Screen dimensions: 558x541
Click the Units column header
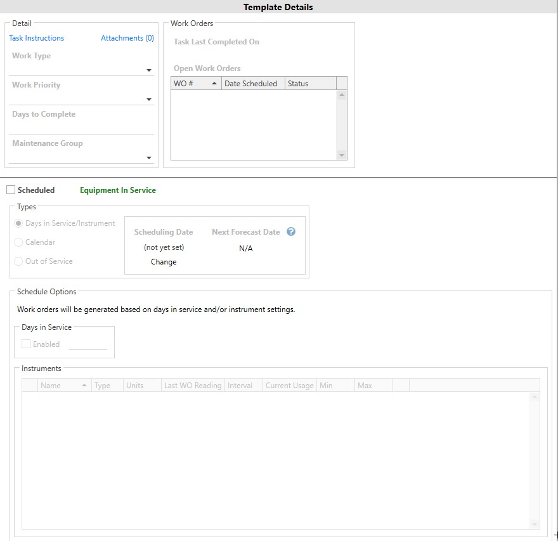142,386
